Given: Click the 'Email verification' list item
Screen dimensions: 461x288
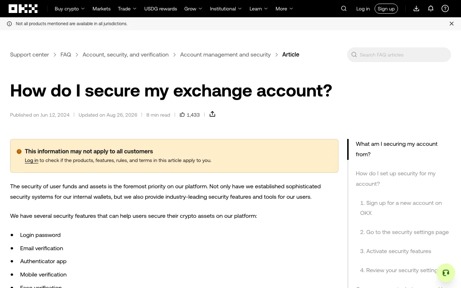Looking at the screenshot, I should [41, 248].
